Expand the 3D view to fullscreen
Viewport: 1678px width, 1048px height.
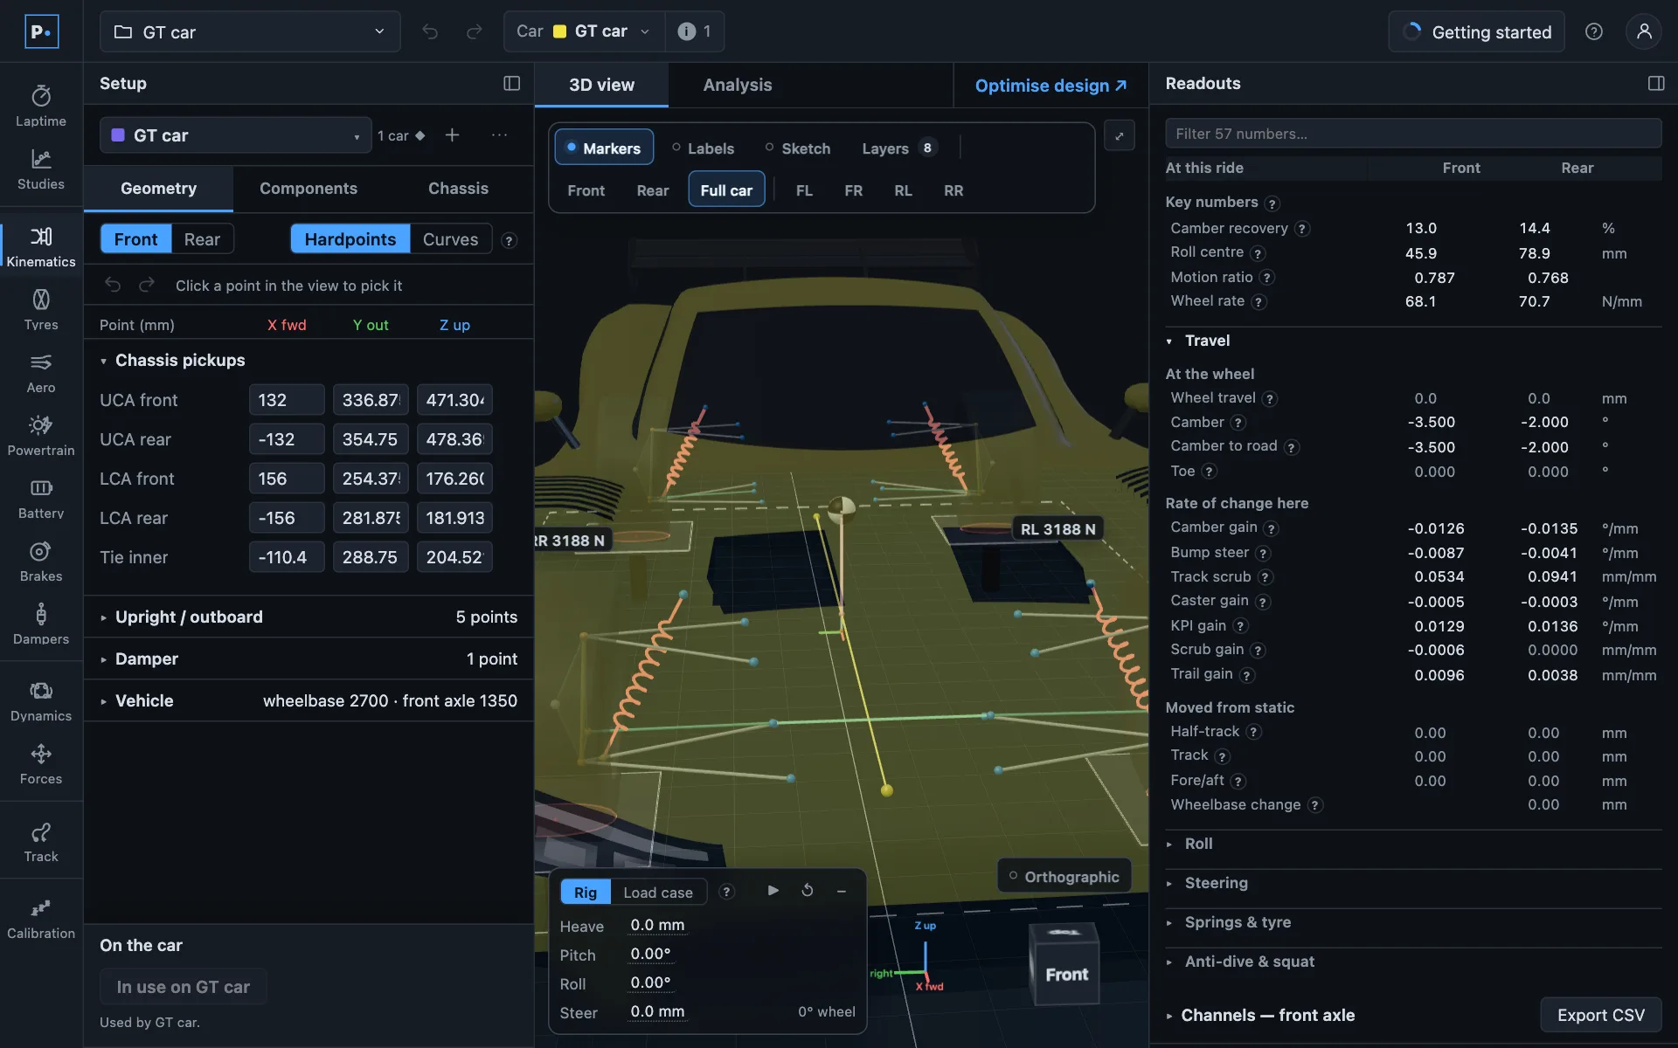[1120, 135]
